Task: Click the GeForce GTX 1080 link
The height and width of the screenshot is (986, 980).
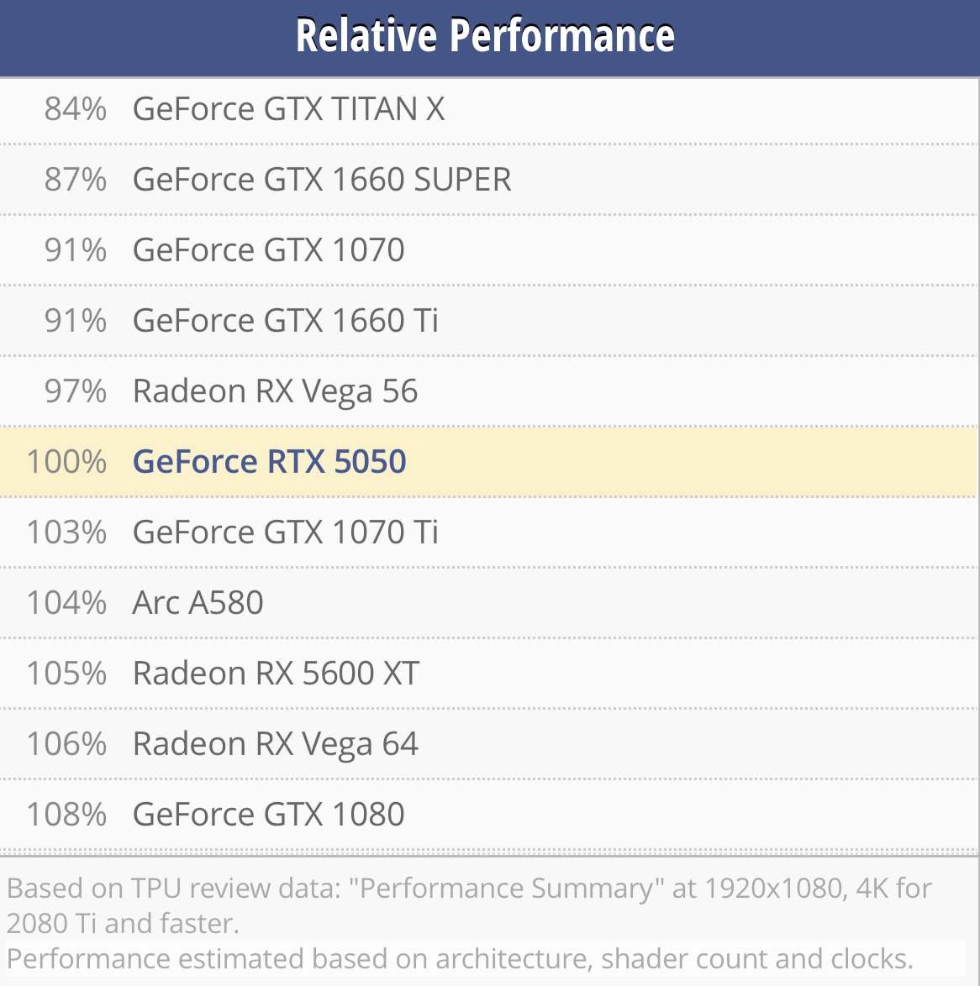Action: [268, 815]
